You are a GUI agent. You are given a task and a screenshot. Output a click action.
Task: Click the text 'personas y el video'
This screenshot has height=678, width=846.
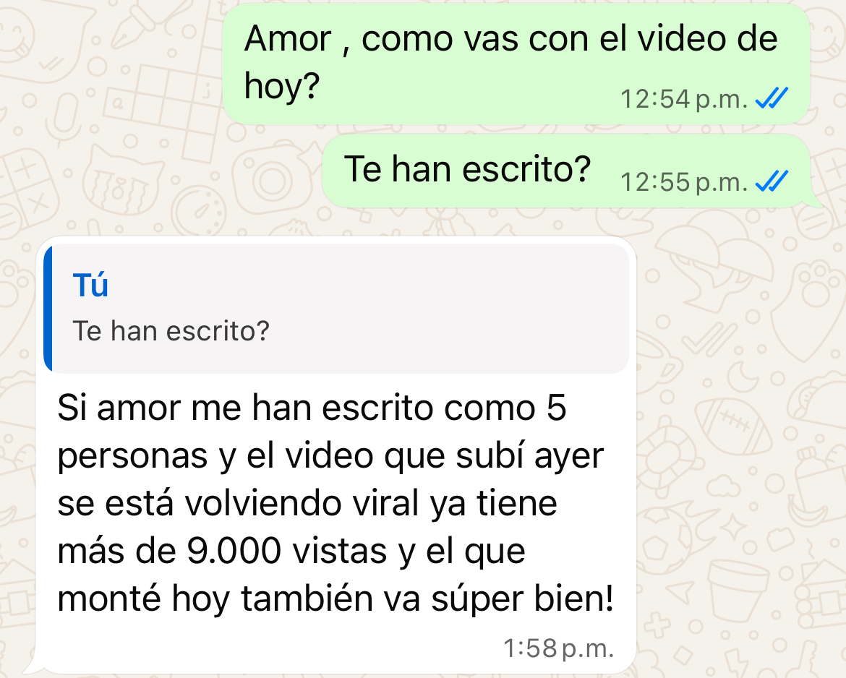click(215, 456)
